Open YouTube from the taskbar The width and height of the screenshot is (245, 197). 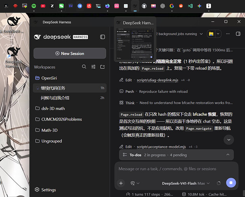coord(43,6)
